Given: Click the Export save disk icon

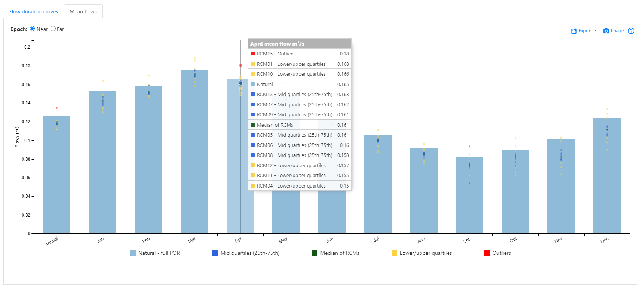Looking at the screenshot, I should [573, 31].
